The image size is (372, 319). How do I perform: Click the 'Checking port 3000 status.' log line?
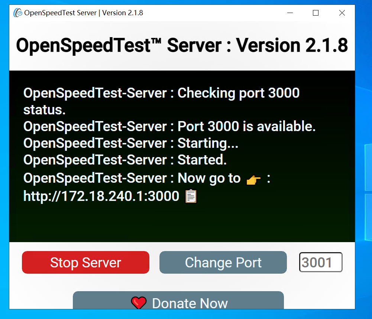[x=161, y=101]
